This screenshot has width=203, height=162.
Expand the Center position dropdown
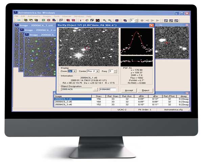pos(97,71)
